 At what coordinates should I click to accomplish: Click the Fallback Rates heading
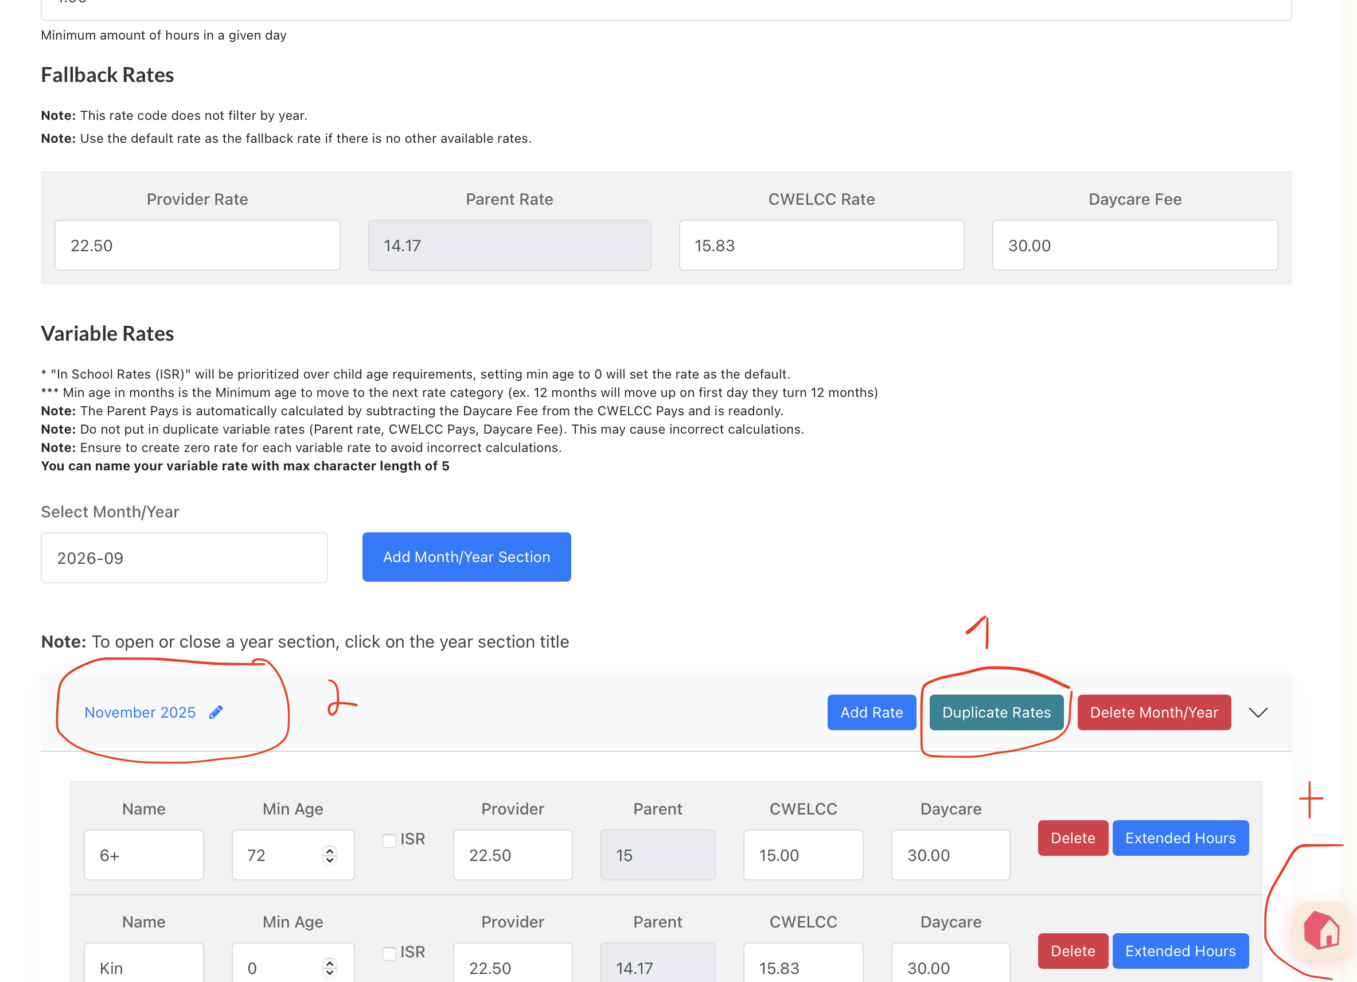(108, 75)
